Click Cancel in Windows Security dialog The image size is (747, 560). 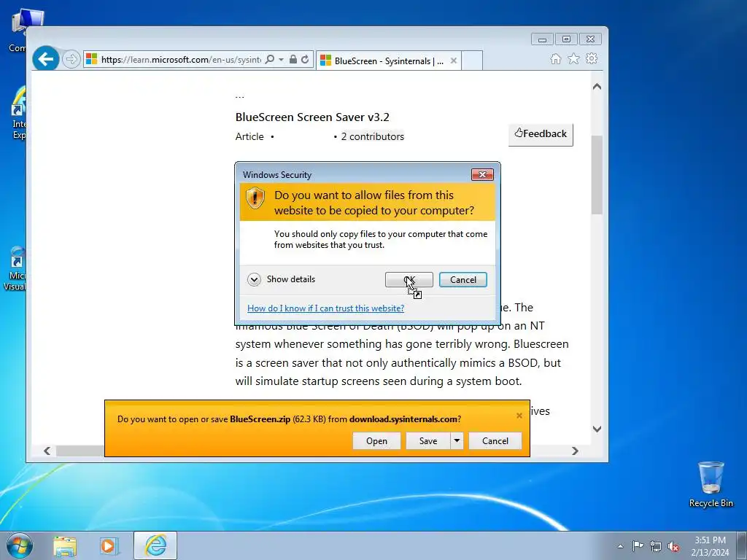[x=463, y=280]
